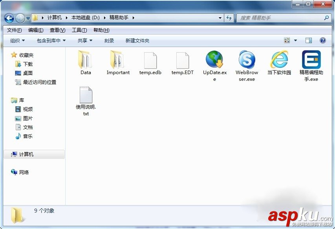Open the Data folder

[86, 62]
